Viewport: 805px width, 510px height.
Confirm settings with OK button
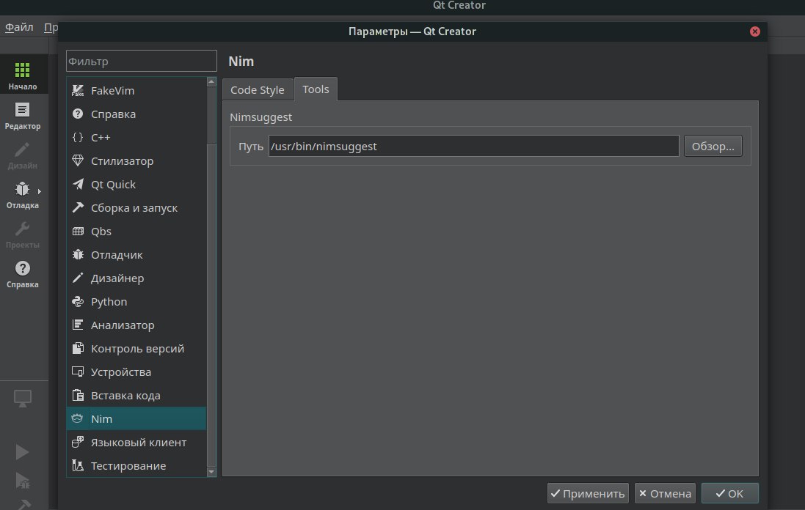pyautogui.click(x=729, y=493)
